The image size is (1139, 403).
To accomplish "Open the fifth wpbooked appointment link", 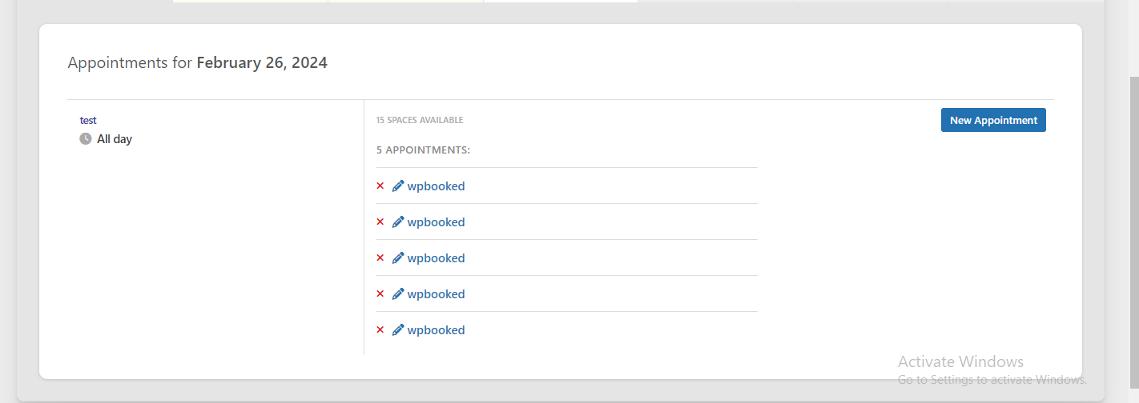I will click(x=436, y=330).
